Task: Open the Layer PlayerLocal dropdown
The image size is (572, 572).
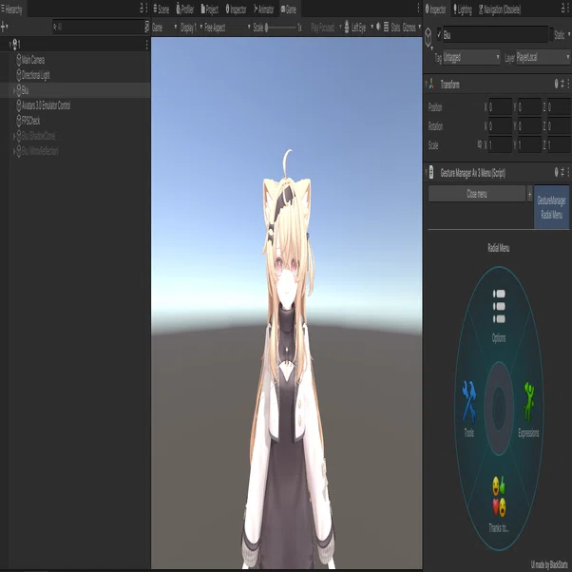Action: [543, 57]
